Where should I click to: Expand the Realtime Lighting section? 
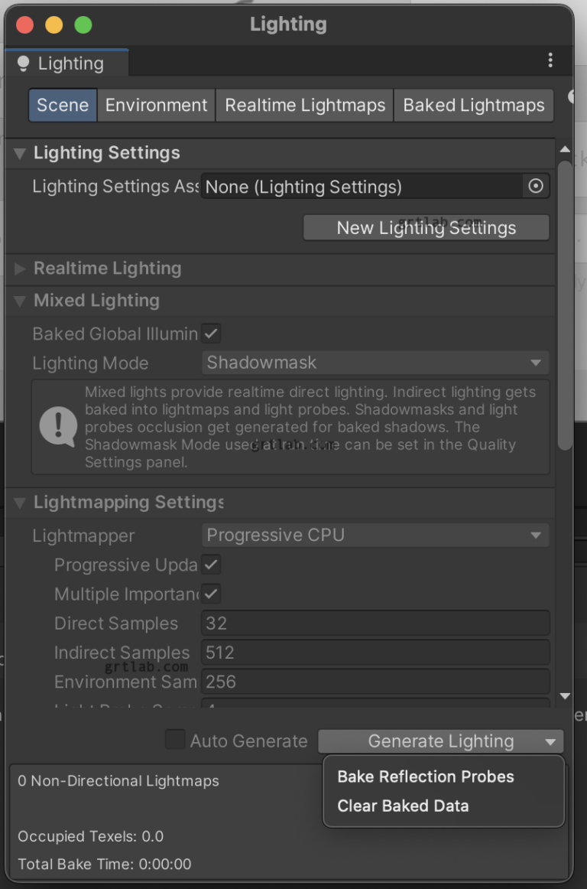(18, 268)
